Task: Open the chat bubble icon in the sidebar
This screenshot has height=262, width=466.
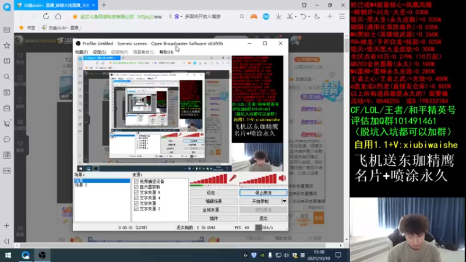Action: [x=6, y=139]
